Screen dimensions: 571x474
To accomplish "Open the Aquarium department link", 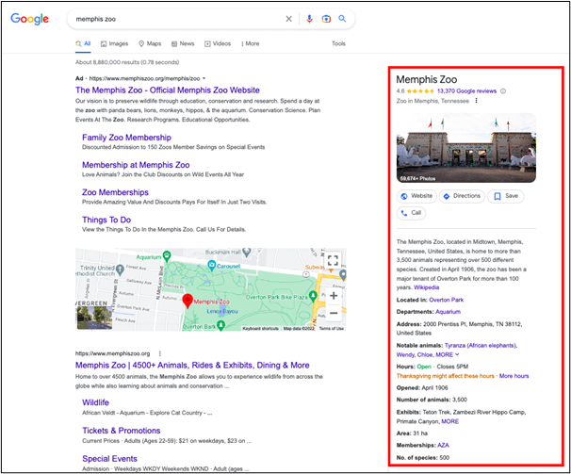I will tap(448, 312).
